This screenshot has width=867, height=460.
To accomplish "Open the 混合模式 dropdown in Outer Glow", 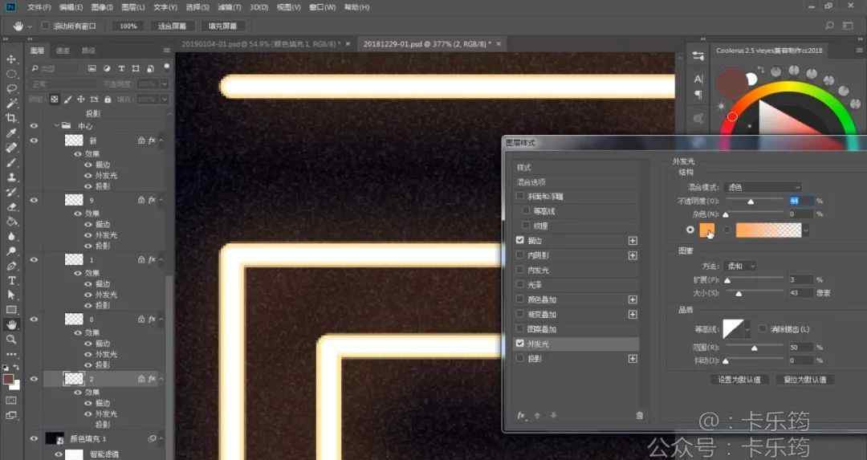I will (x=763, y=187).
